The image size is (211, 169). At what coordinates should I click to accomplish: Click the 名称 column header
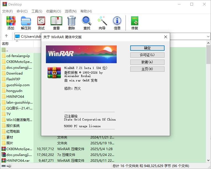(6, 44)
